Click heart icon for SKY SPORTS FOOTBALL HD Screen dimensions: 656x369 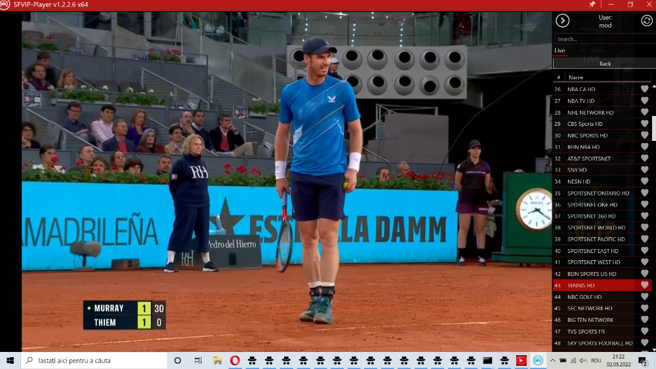(644, 343)
